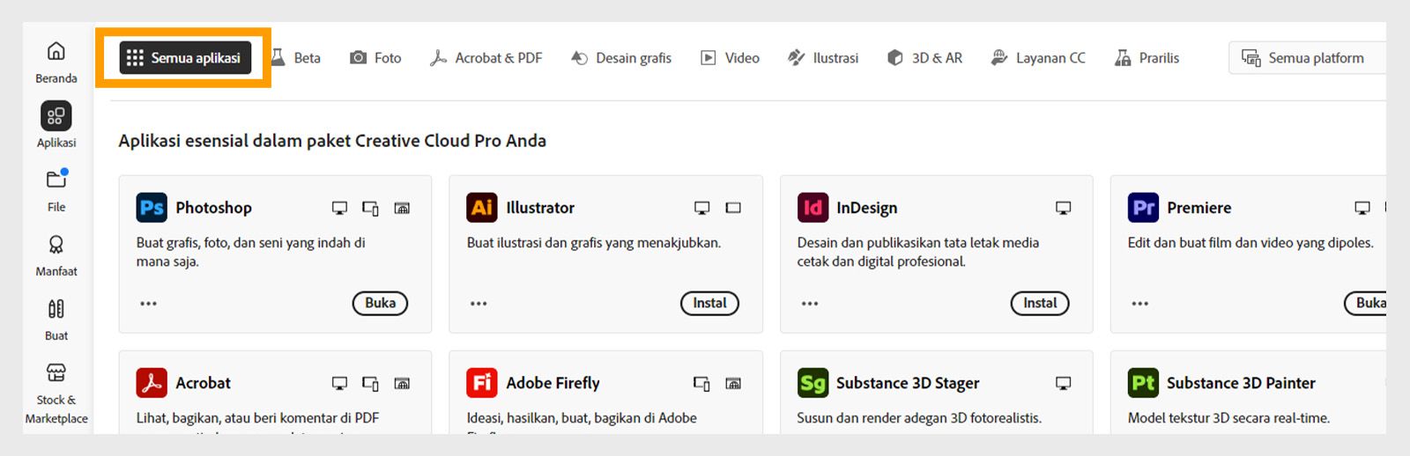
Task: Open Manfaat in the sidebar
Action: click(x=56, y=255)
